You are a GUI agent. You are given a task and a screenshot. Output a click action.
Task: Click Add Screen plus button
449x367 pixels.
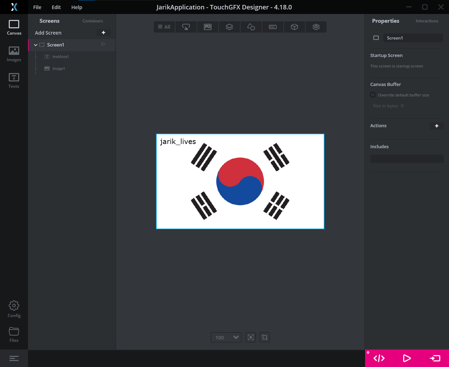pyautogui.click(x=104, y=33)
